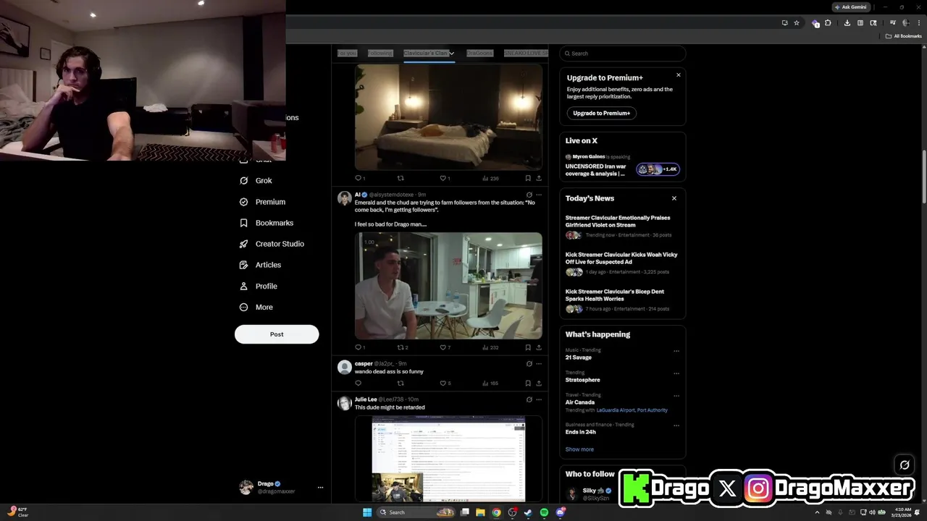Open the kitchen video thumbnail
This screenshot has height=521, width=927.
point(448,286)
